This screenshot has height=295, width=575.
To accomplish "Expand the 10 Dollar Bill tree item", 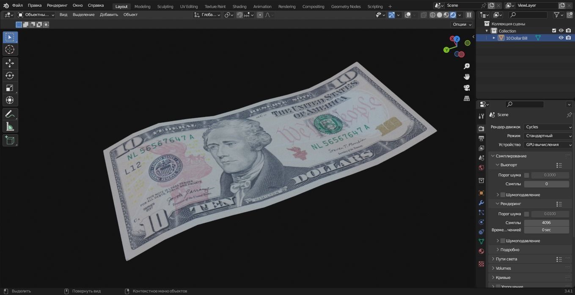I will pyautogui.click(x=494, y=38).
